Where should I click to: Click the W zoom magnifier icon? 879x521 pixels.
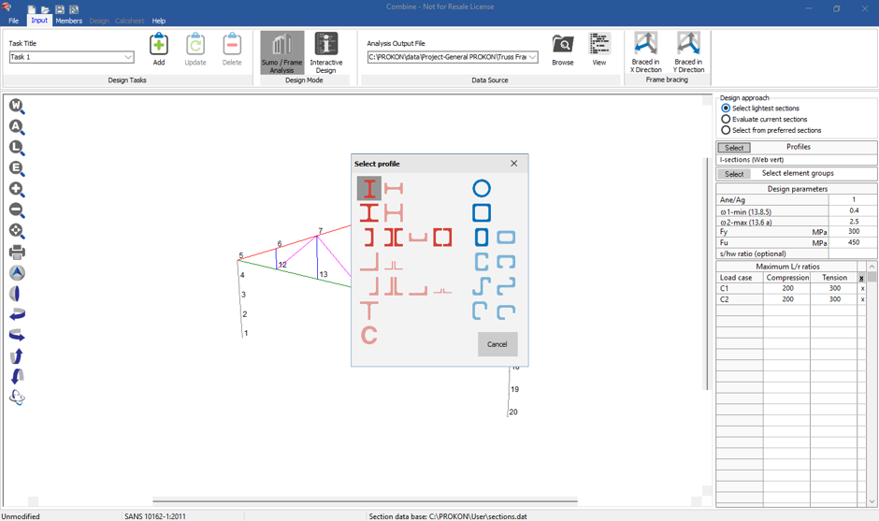click(17, 106)
